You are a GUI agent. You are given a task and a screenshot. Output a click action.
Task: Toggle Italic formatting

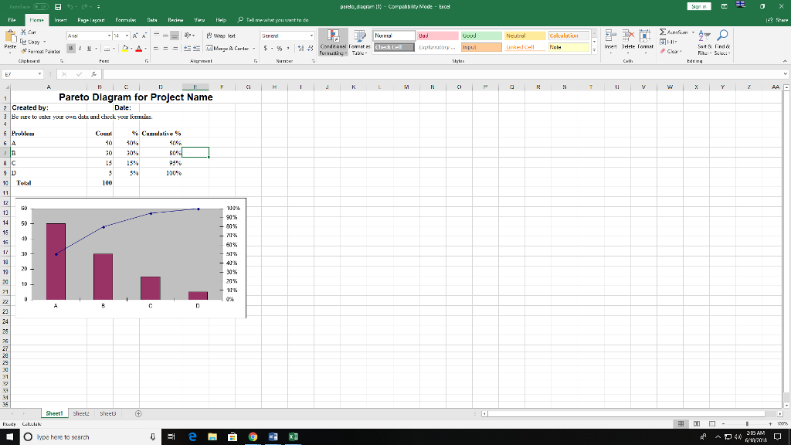80,49
